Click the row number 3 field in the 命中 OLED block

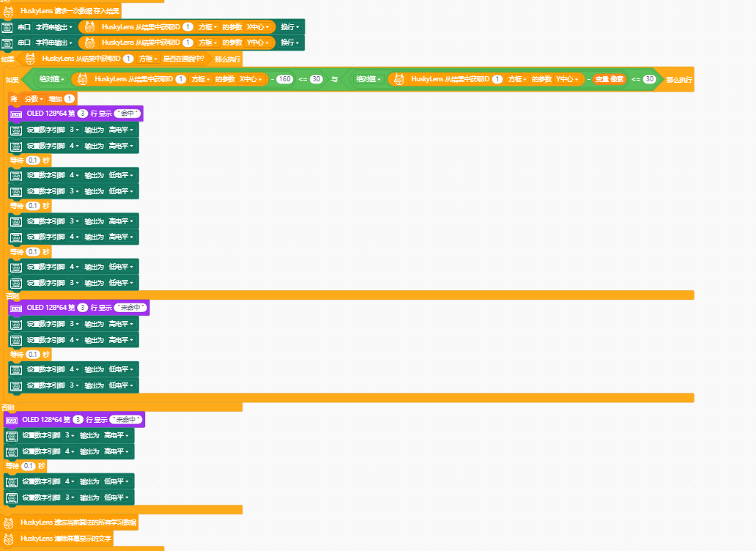[82, 114]
